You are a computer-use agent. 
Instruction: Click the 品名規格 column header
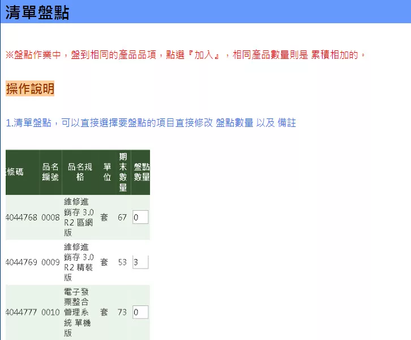click(79, 172)
